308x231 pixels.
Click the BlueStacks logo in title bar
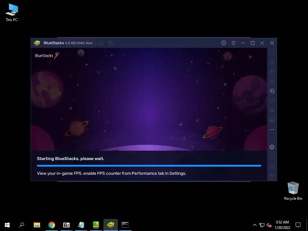click(x=37, y=43)
